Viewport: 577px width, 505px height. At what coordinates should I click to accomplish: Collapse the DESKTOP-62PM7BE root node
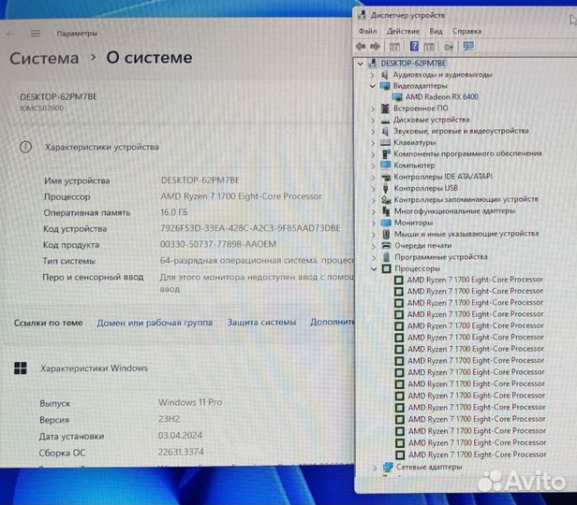[x=361, y=64]
